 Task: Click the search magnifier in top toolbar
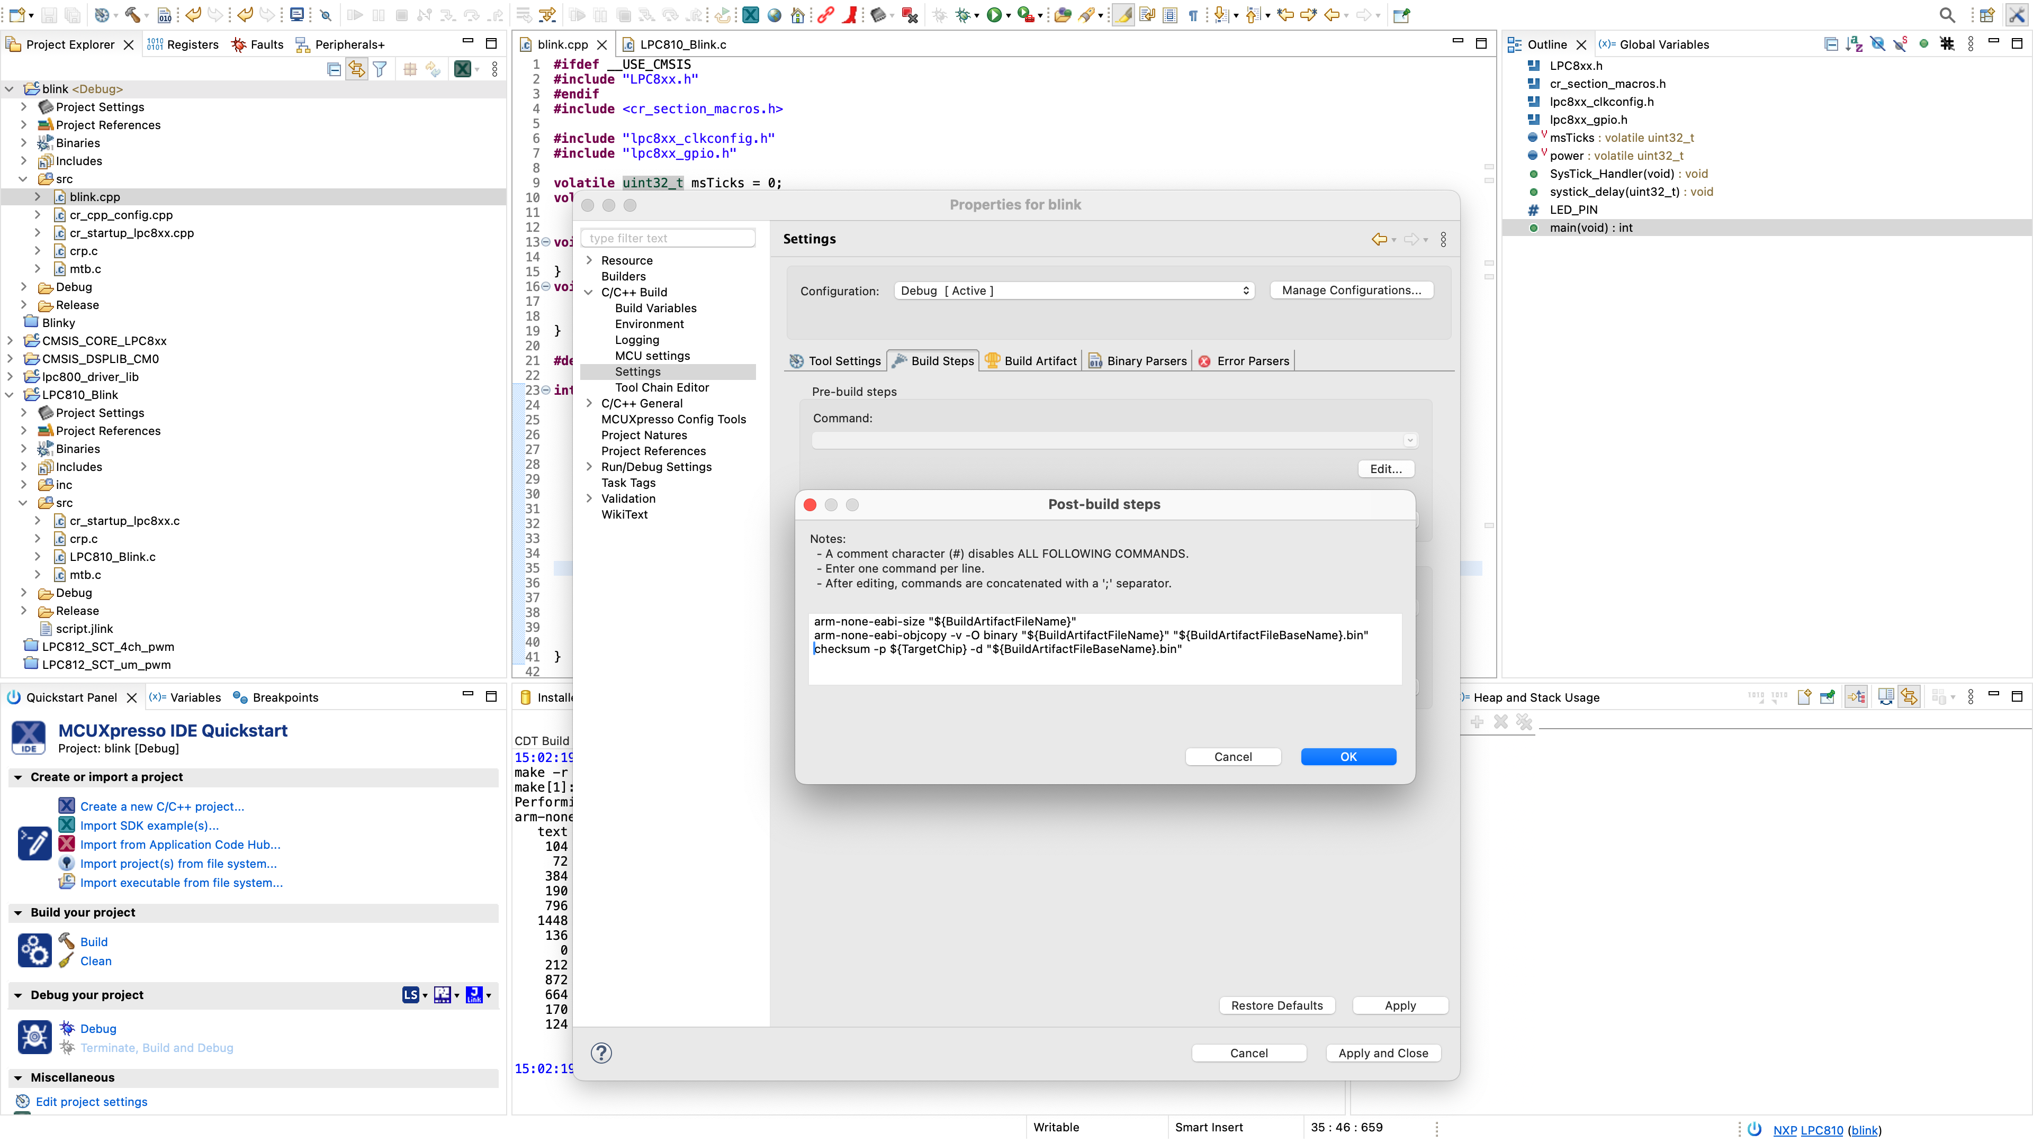pos(1947,15)
